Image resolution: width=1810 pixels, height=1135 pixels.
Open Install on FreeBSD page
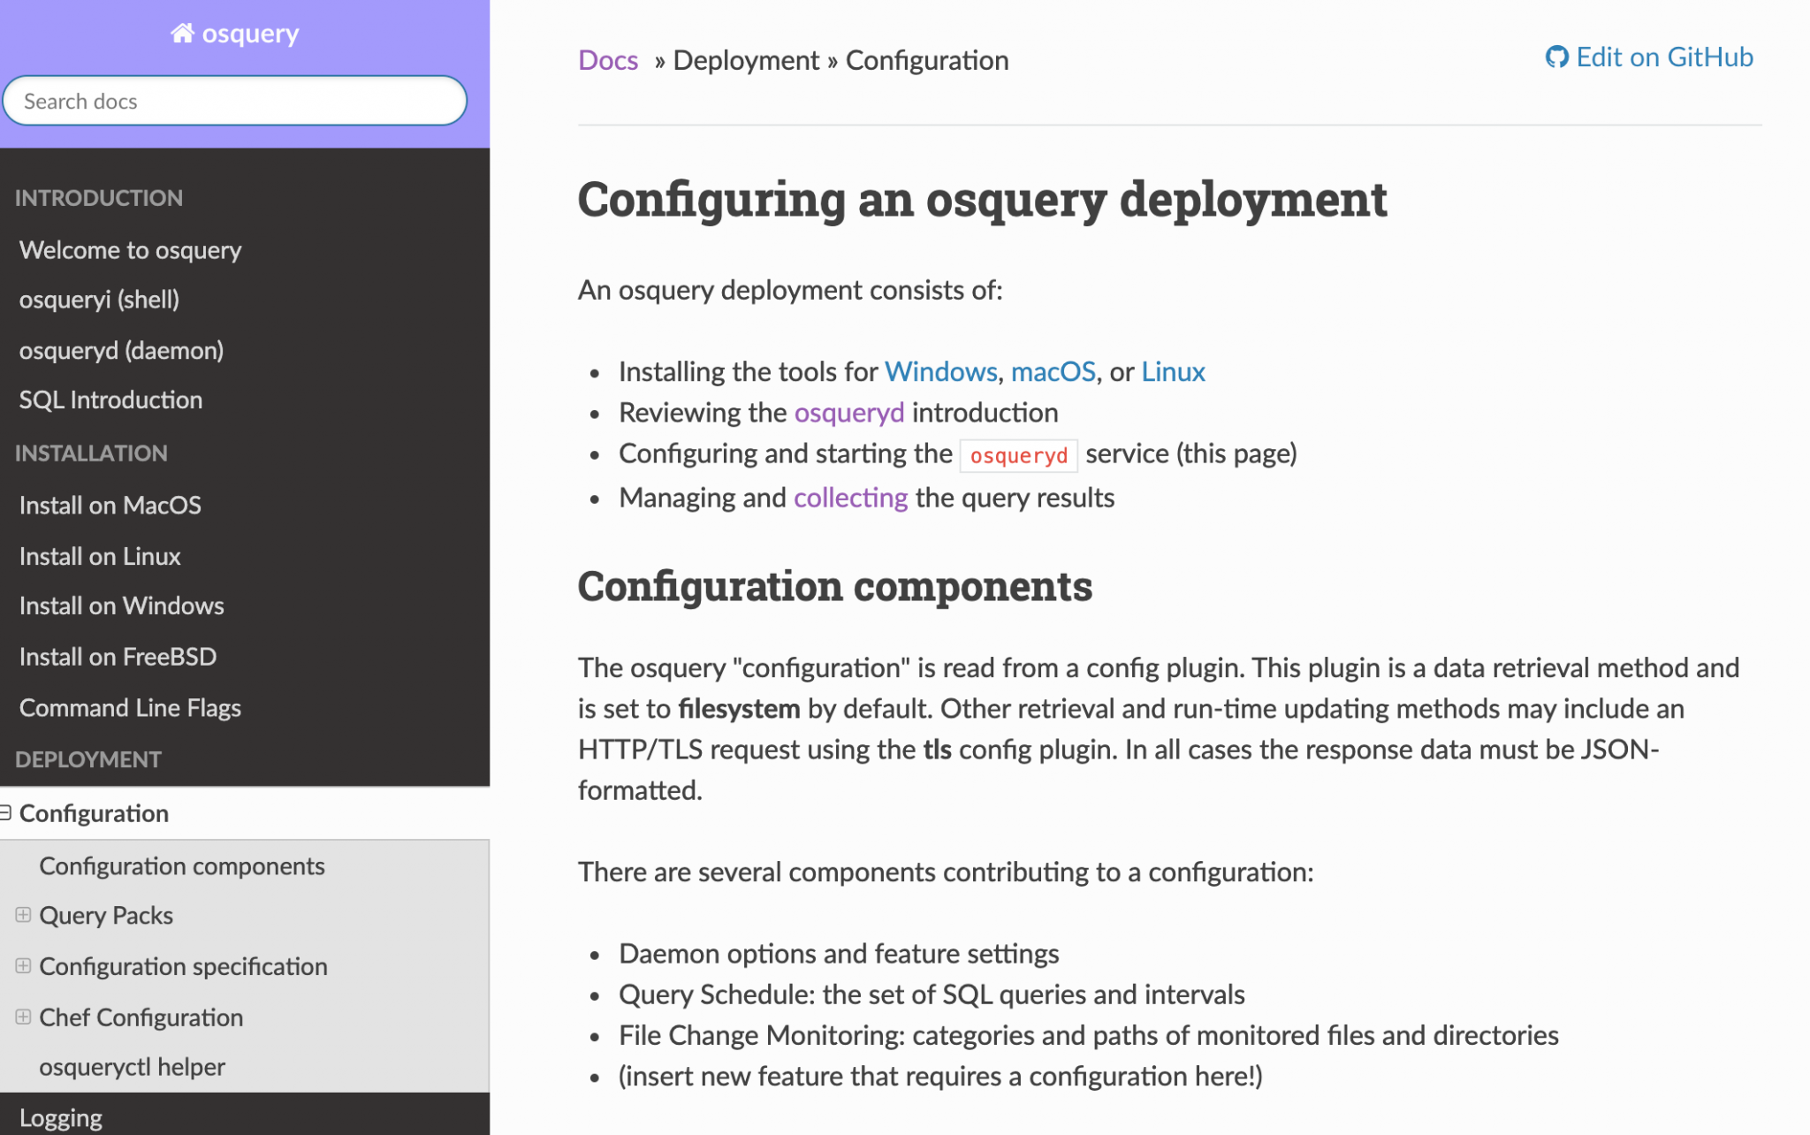(118, 657)
